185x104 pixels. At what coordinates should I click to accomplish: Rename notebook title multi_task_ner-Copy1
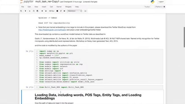tap(47, 2)
